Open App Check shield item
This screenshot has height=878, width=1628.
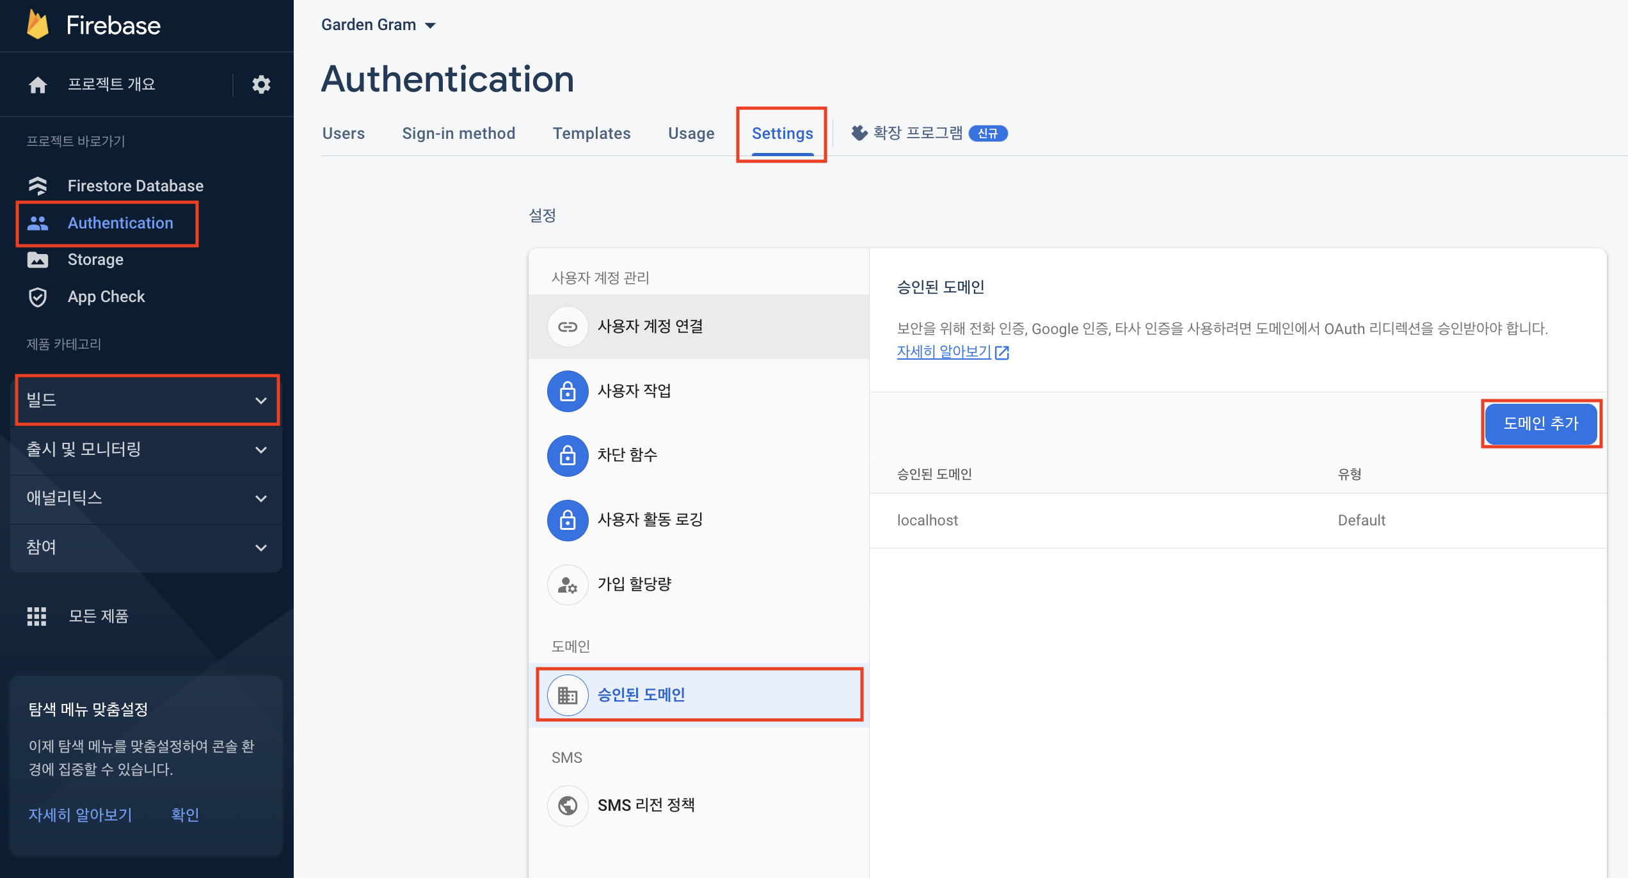(x=106, y=296)
